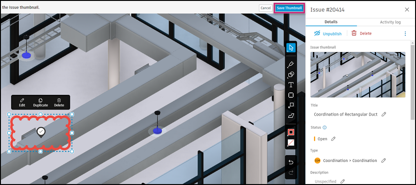416x185 pixels.
Task: Open the fill color swatch
Action: pyautogui.click(x=291, y=143)
